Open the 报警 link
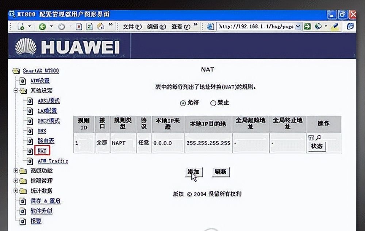 tap(36, 221)
